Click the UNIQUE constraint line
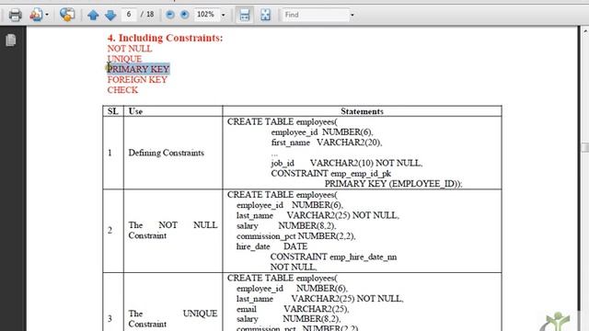The width and height of the screenshot is (589, 331). tap(124, 59)
